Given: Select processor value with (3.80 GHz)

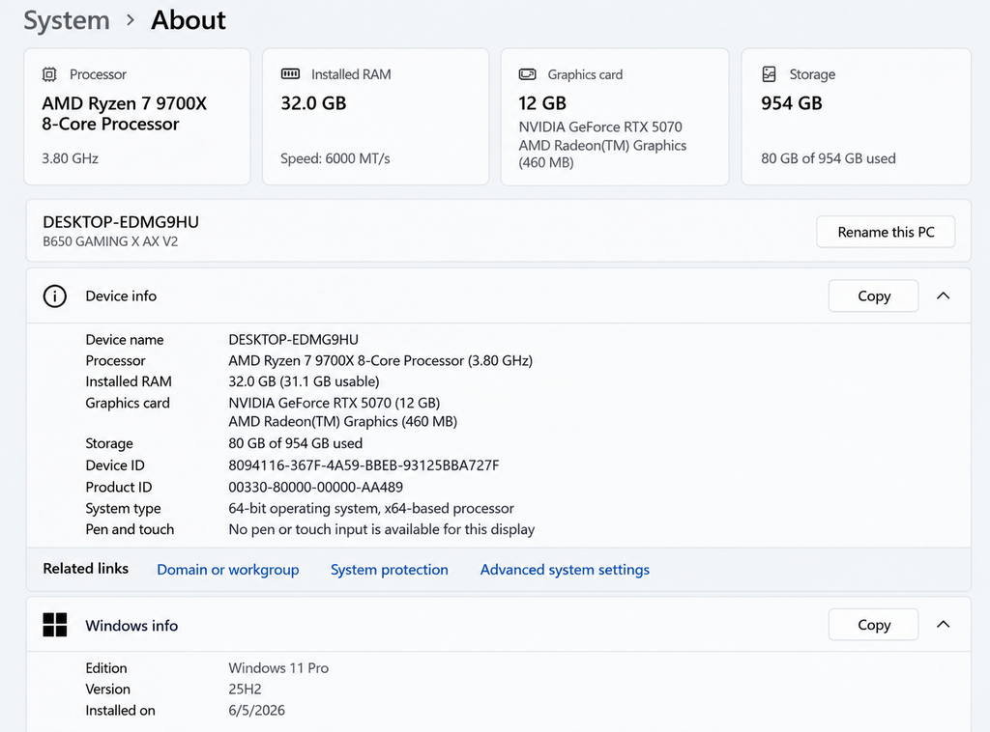Looking at the screenshot, I should [x=381, y=360].
